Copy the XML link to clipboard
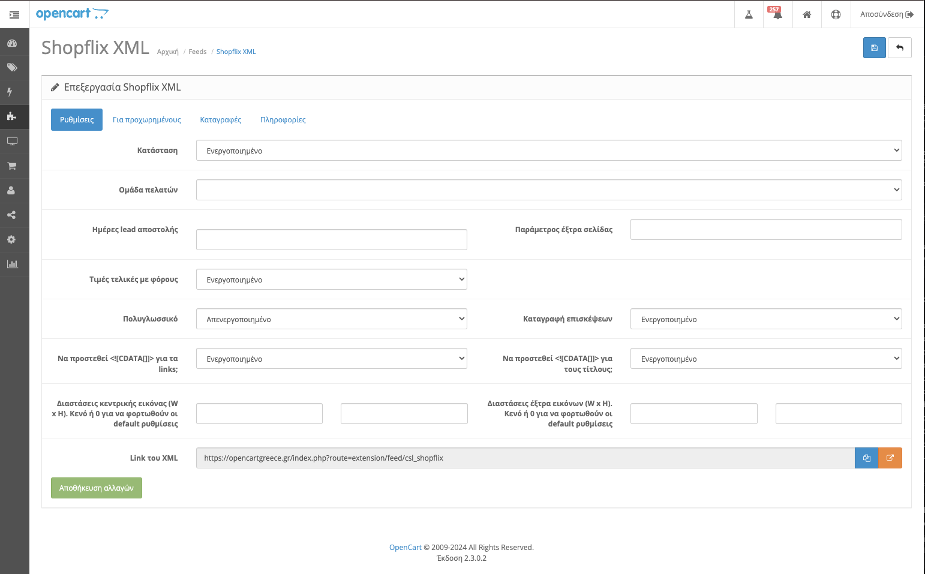The image size is (925, 574). (867, 458)
